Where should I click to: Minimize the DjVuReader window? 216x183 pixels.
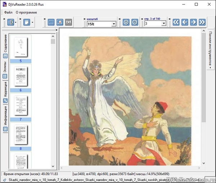[184, 4]
